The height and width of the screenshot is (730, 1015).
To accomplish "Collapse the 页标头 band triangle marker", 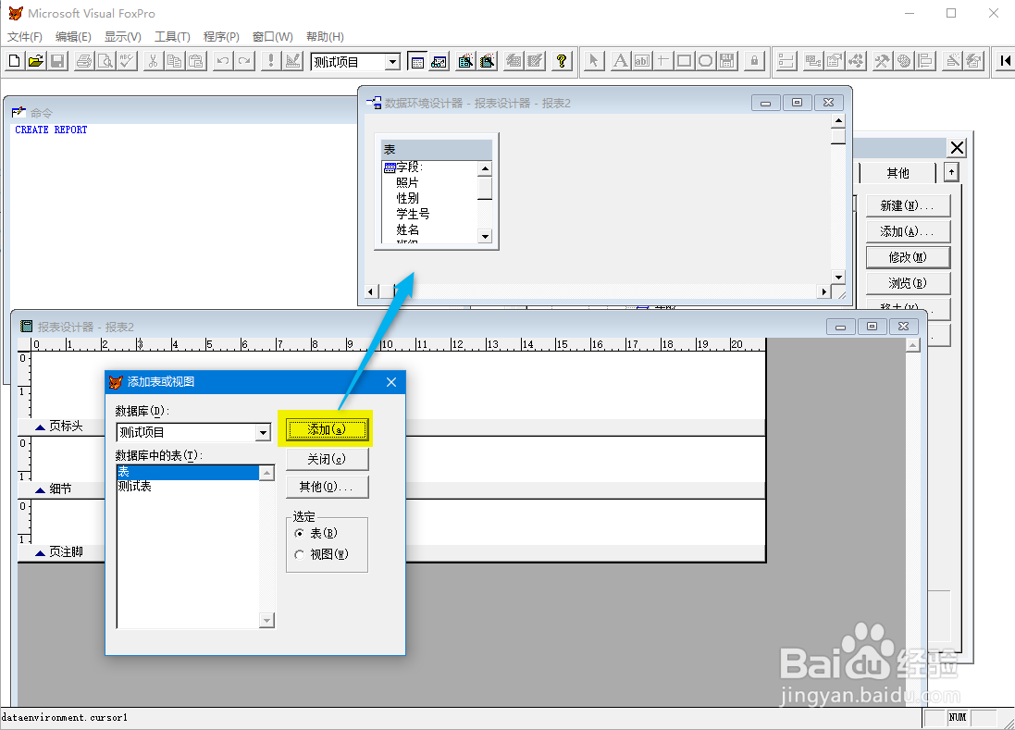I will (x=40, y=427).
